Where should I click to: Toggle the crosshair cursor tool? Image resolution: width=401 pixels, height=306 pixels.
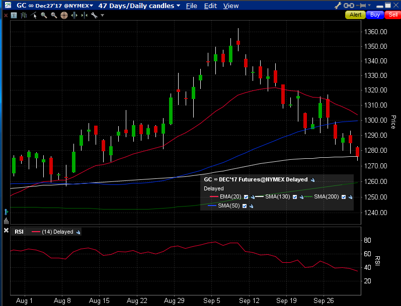pos(64,16)
